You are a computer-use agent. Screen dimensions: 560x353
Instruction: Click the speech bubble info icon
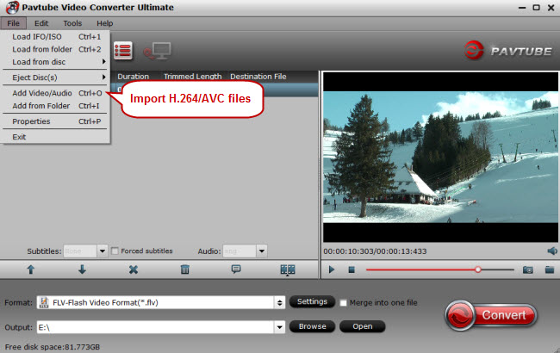pyautogui.click(x=236, y=269)
